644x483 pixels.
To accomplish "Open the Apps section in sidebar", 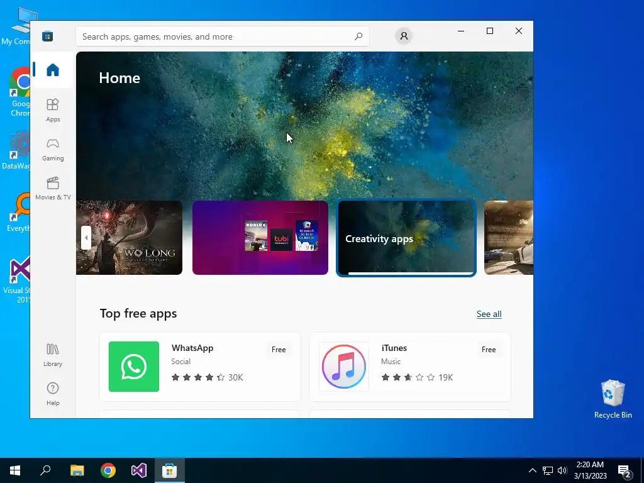I will point(53,110).
